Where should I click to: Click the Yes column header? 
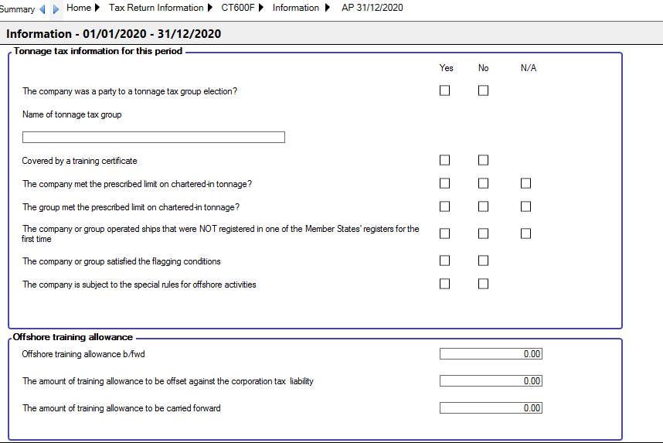click(x=446, y=68)
